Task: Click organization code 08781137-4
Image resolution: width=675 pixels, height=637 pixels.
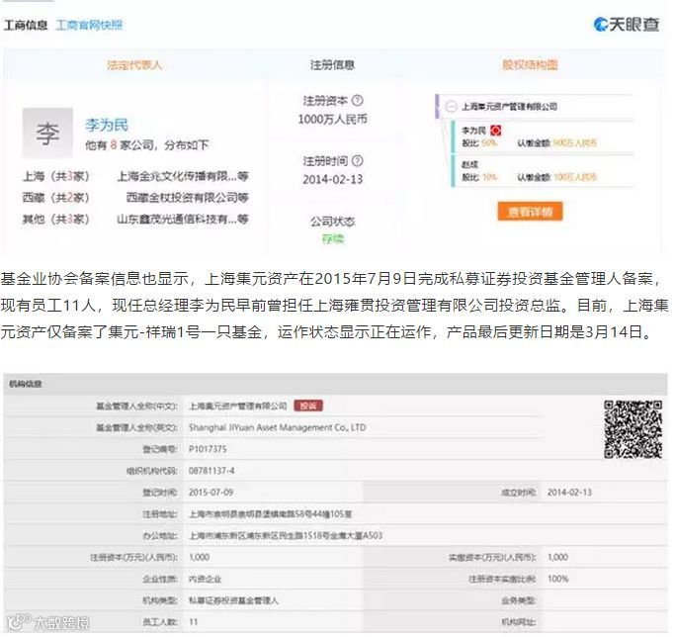Action: [211, 471]
